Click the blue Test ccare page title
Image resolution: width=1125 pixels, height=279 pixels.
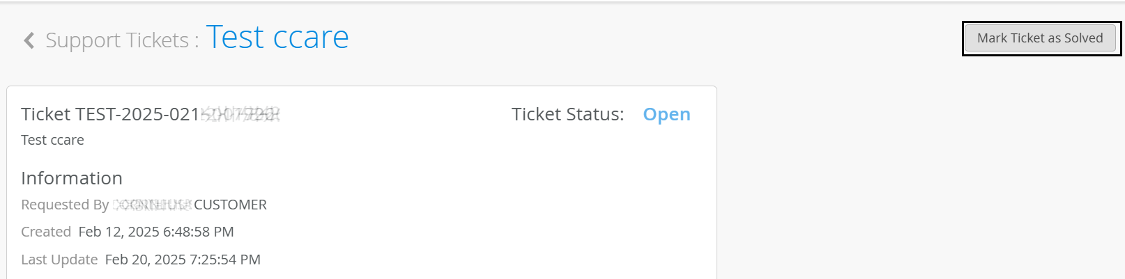277,38
